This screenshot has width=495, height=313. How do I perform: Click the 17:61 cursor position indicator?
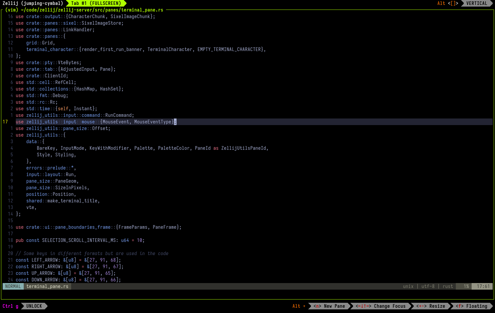482,286
